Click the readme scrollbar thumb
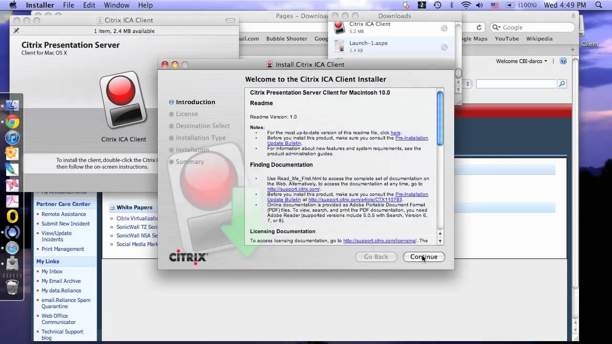 (440, 118)
